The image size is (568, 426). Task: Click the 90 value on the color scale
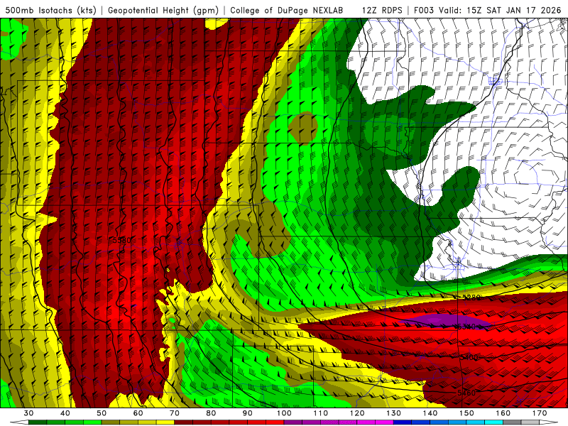(247, 413)
